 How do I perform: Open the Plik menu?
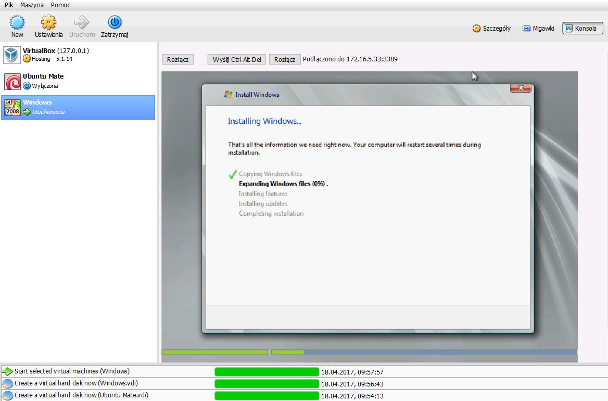(x=8, y=5)
